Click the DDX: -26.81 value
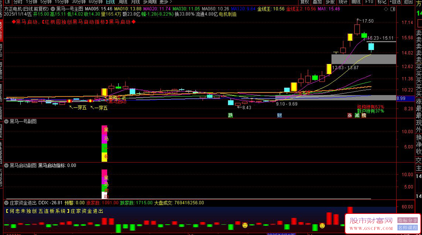This screenshot has height=235, width=422. pyautogui.click(x=50, y=203)
